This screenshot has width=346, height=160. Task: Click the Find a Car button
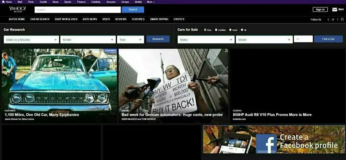328,39
